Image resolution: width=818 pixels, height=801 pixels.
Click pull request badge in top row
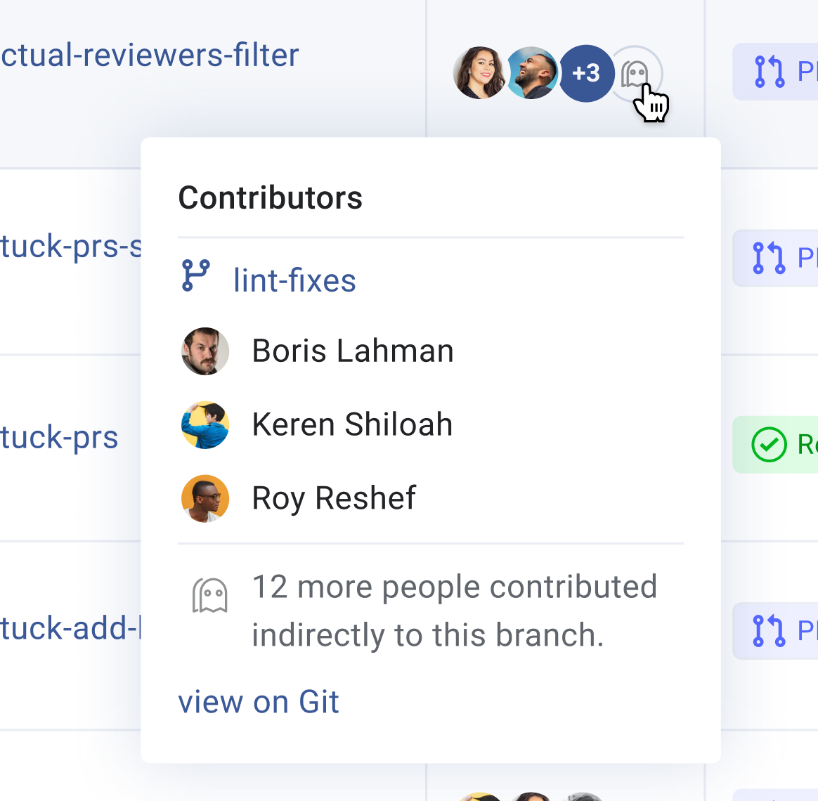coord(775,72)
